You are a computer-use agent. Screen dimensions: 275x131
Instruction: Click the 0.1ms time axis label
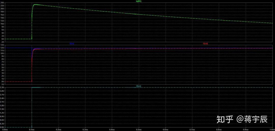[32, 130]
